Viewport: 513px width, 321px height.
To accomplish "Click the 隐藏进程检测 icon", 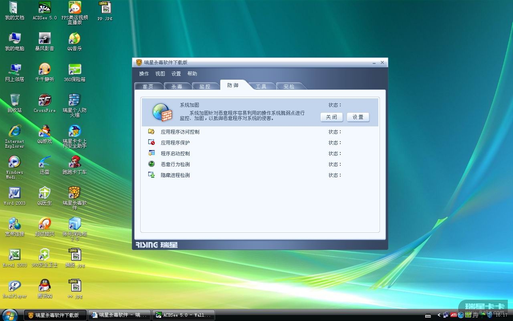I will coord(151,175).
